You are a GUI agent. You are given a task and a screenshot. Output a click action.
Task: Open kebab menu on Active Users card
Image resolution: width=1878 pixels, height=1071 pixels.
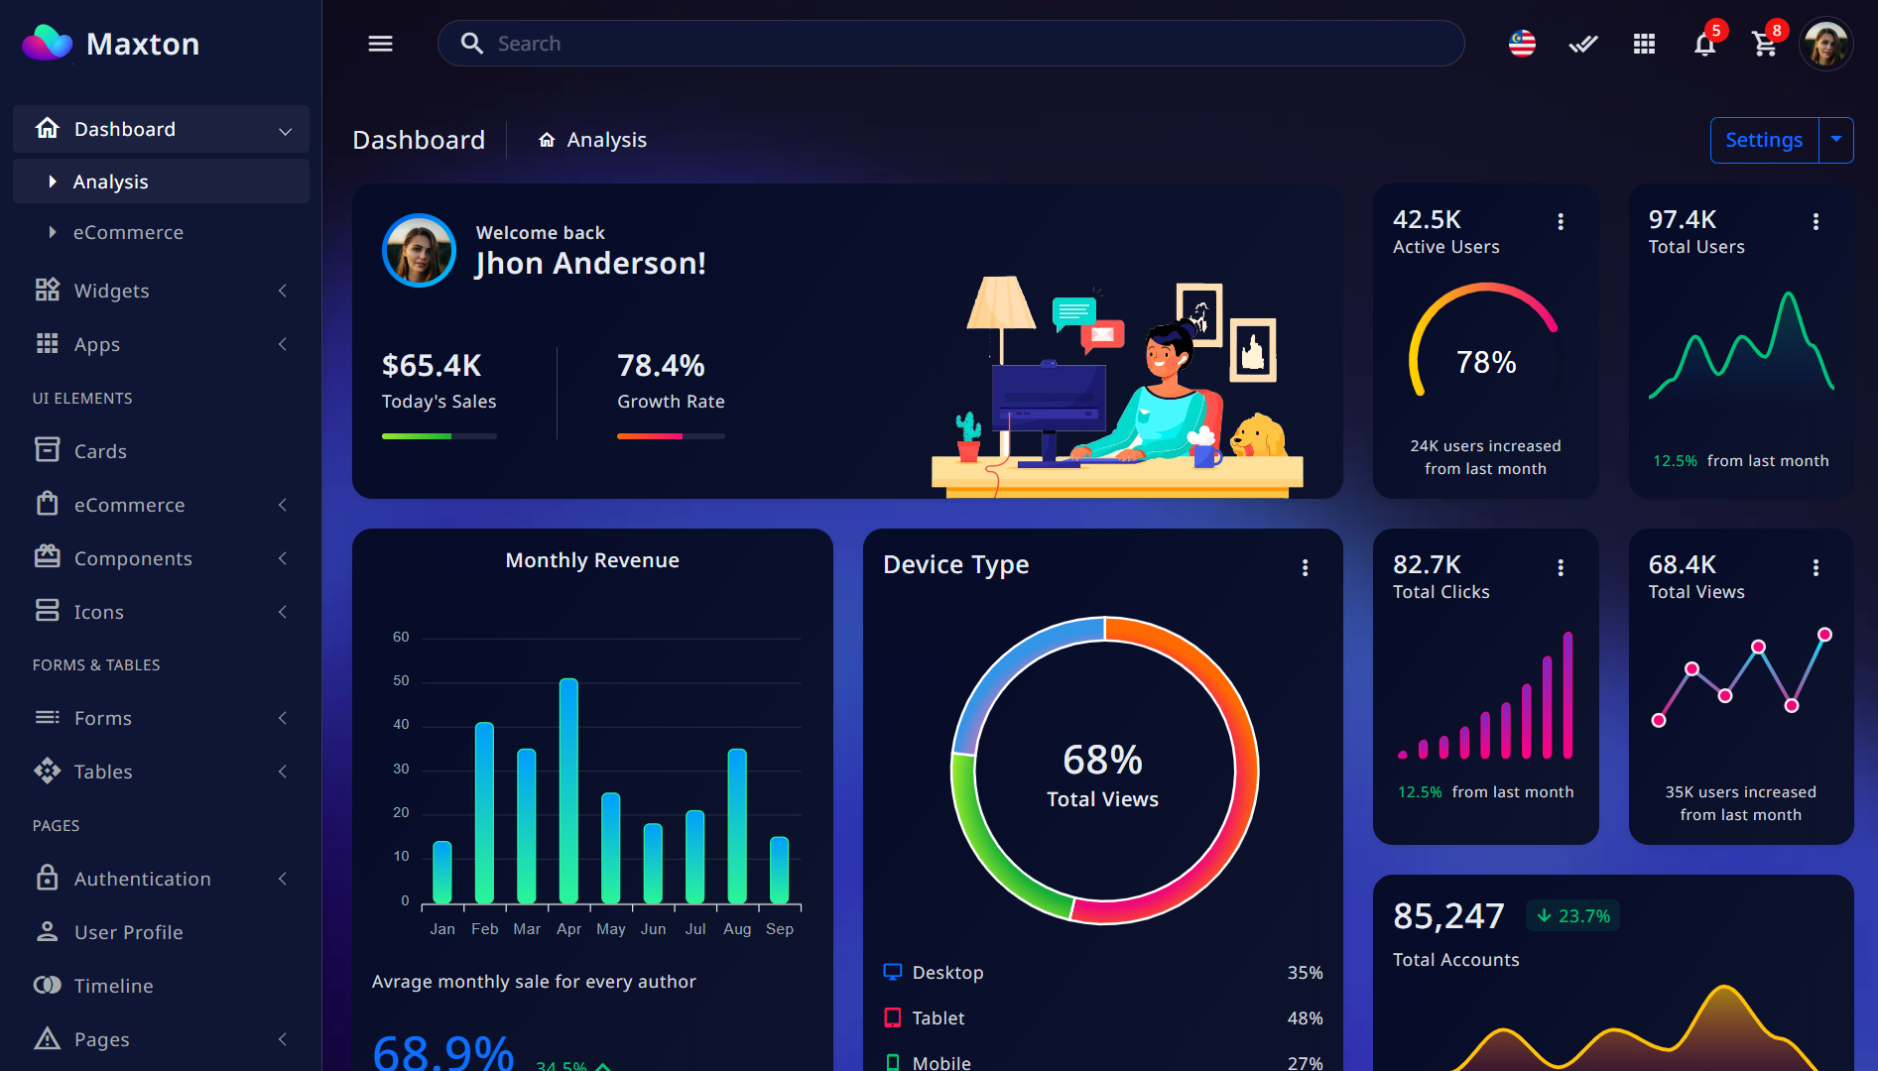click(x=1561, y=221)
